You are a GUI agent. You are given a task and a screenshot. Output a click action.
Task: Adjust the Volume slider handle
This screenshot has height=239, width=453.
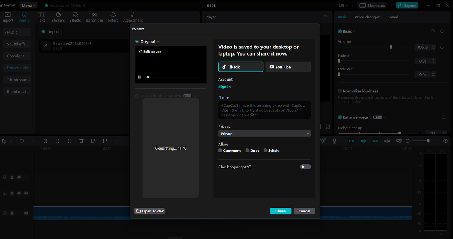click(x=391, y=47)
